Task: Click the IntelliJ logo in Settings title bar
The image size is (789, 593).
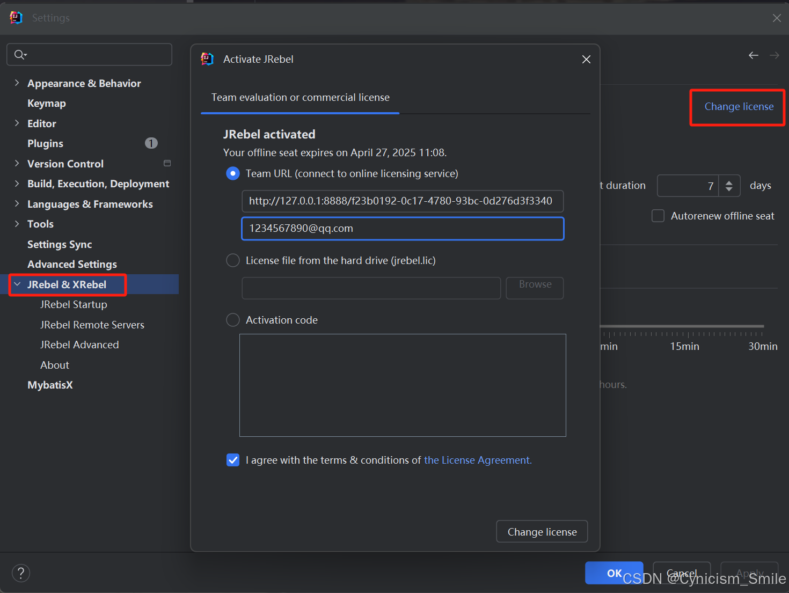Action: tap(16, 18)
